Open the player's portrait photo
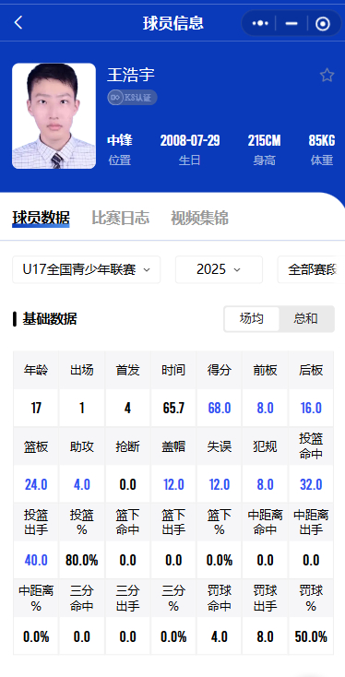Image resolution: width=345 pixels, height=677 pixels. [x=54, y=116]
